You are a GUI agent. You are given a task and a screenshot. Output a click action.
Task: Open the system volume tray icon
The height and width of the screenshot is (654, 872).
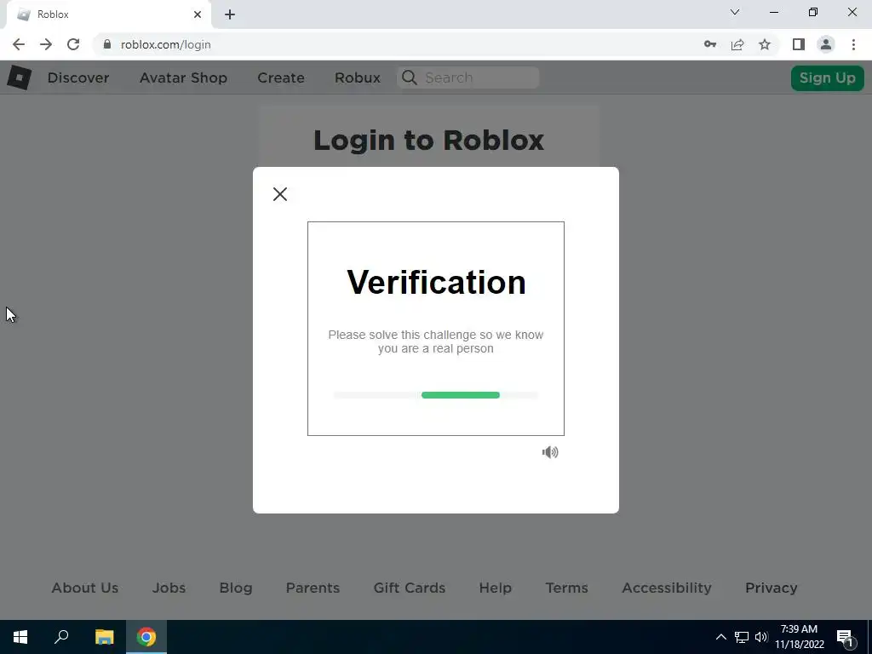tap(761, 637)
